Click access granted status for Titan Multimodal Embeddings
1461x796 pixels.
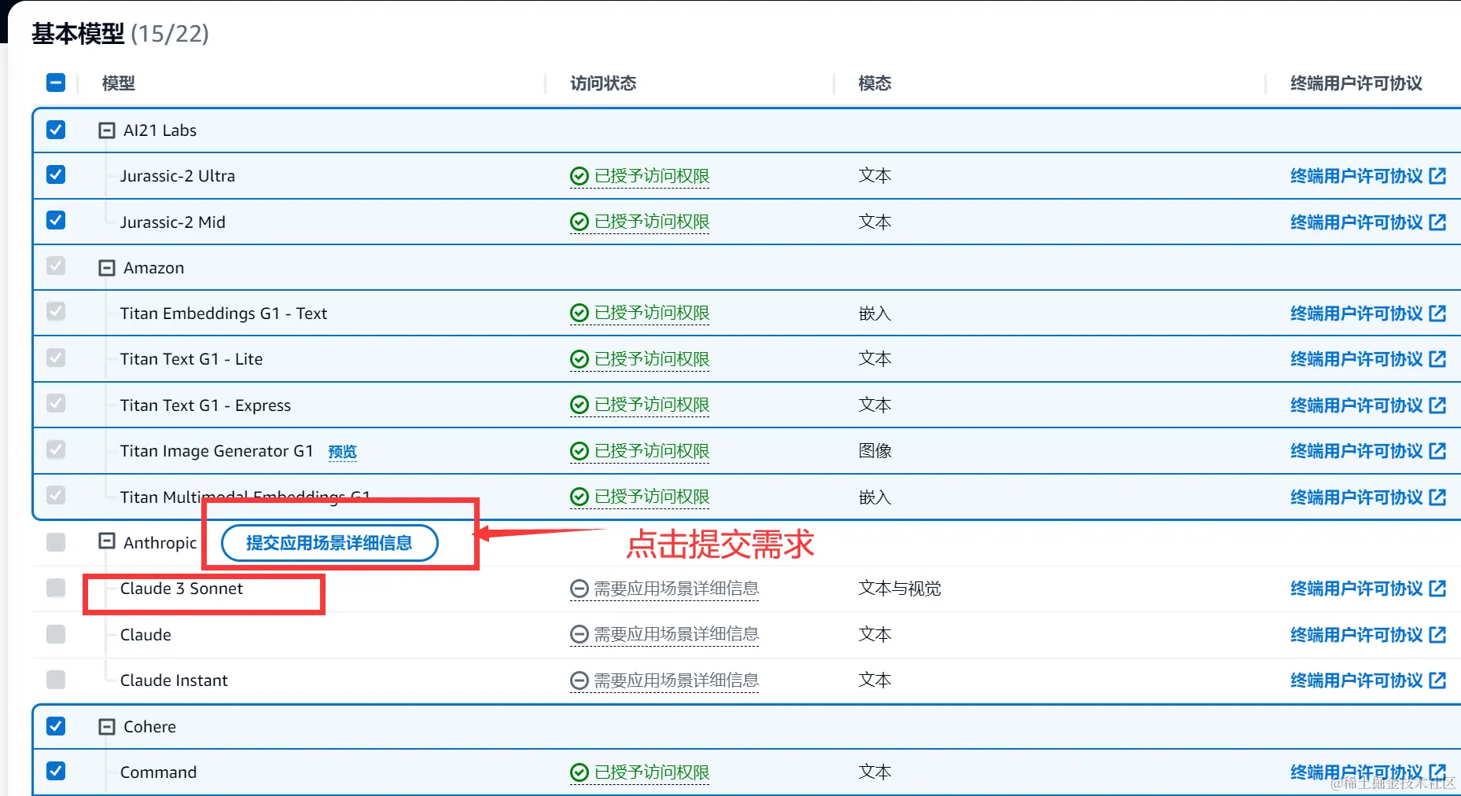pyautogui.click(x=640, y=497)
